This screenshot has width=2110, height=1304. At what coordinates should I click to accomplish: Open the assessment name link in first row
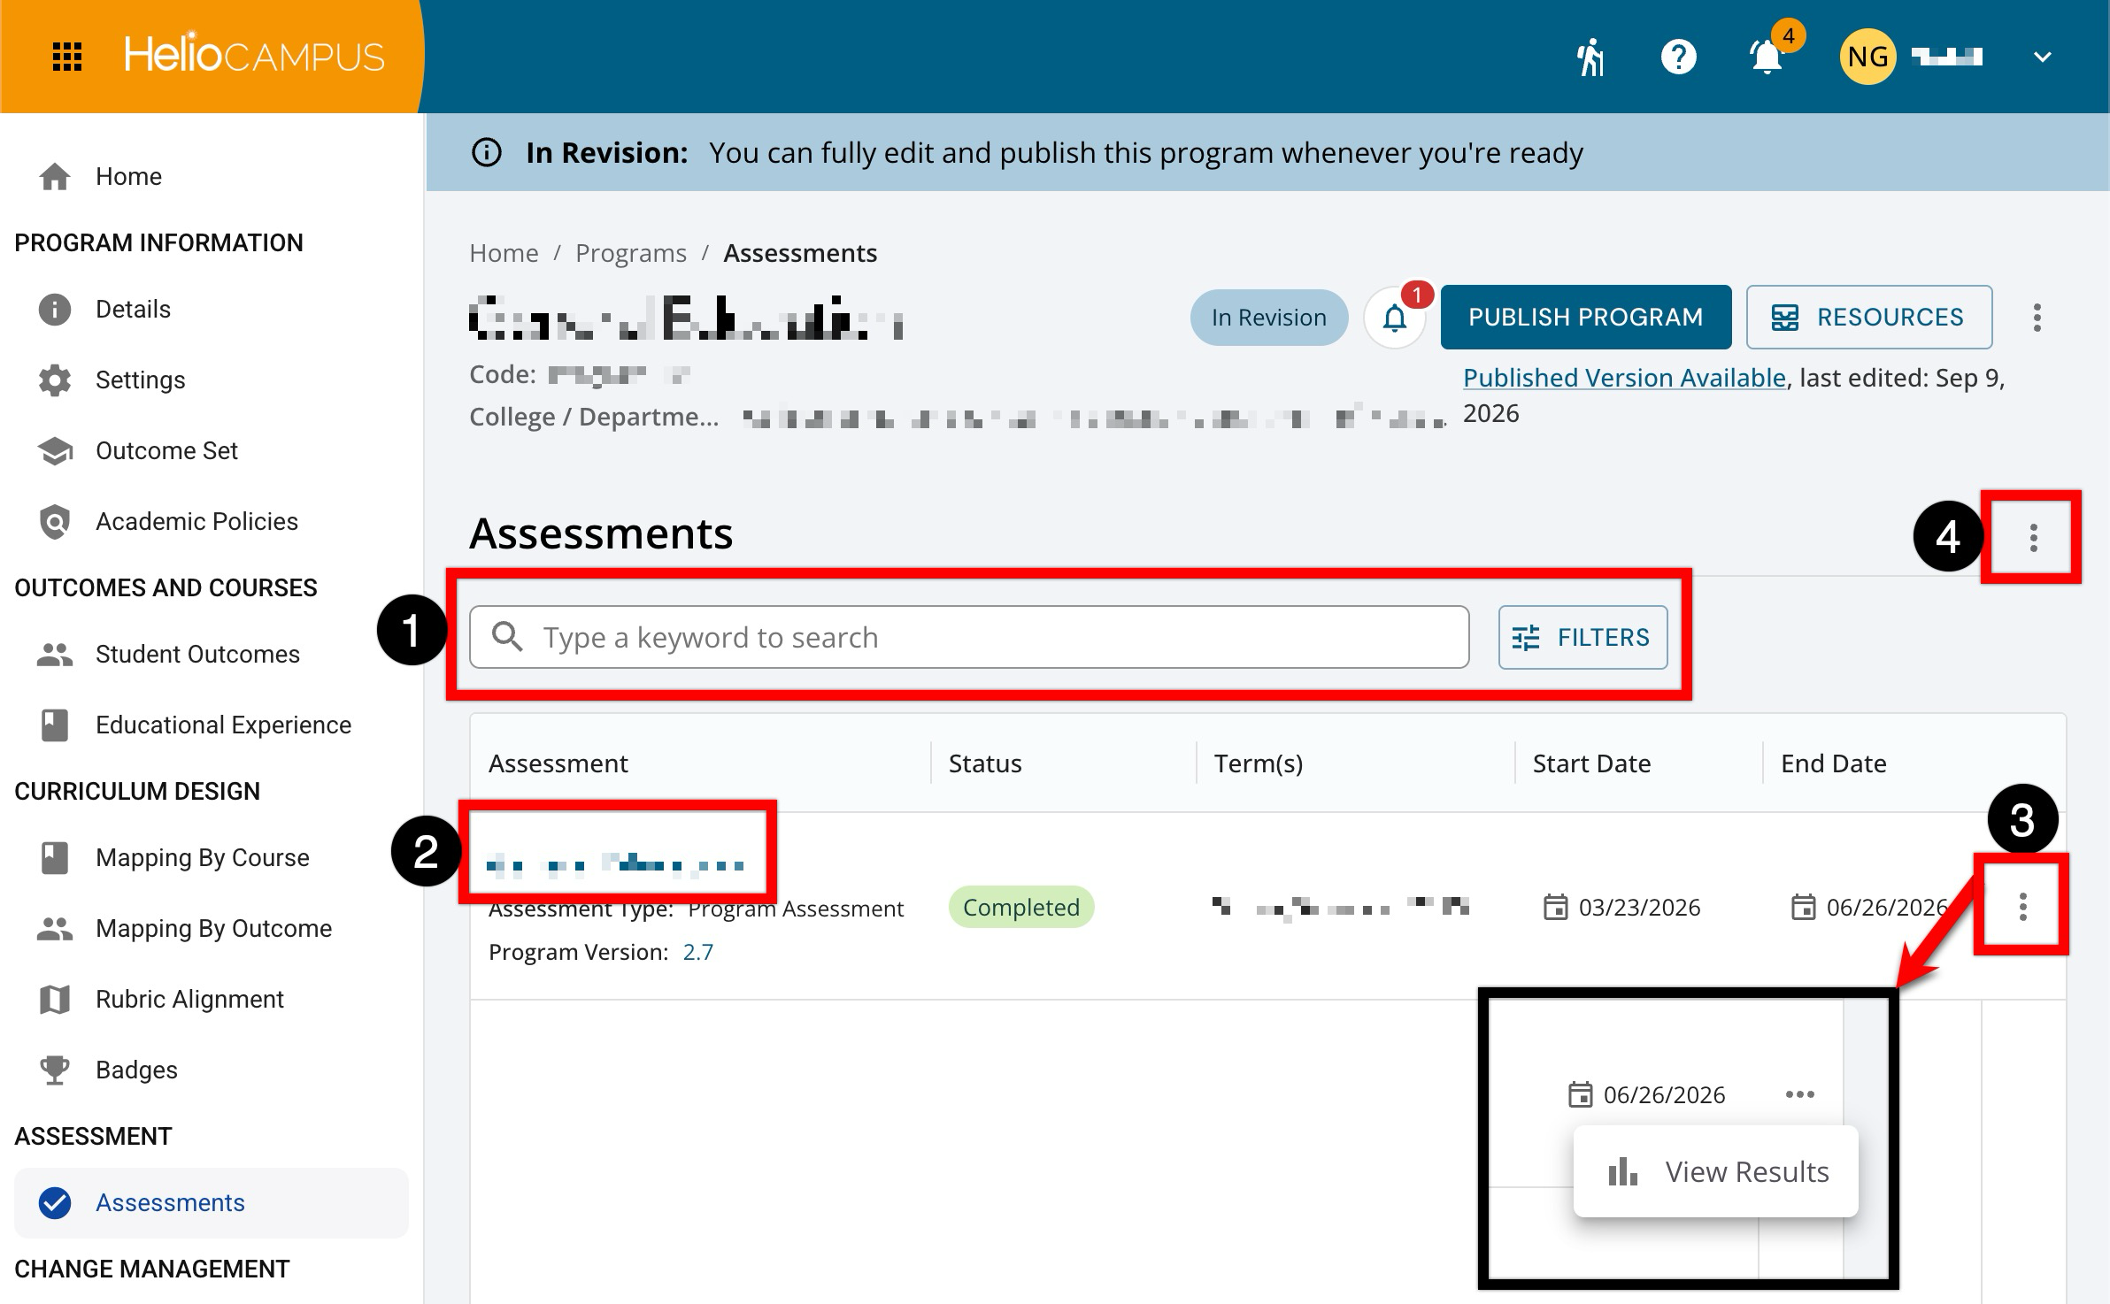tap(616, 864)
